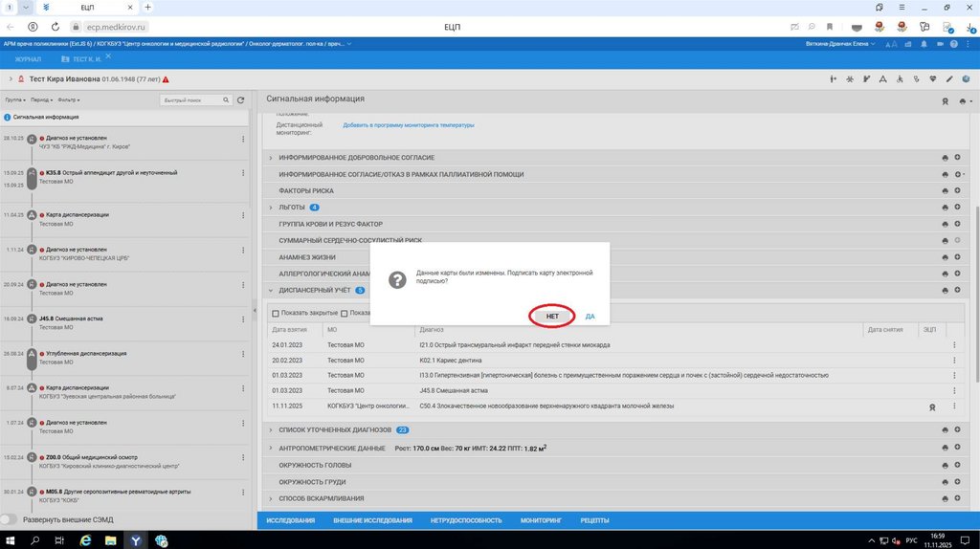Add a record to Факторы риска
Image resolution: width=980 pixels, height=549 pixels.
(x=957, y=190)
